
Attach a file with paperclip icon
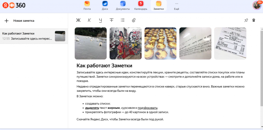(x=134, y=20)
